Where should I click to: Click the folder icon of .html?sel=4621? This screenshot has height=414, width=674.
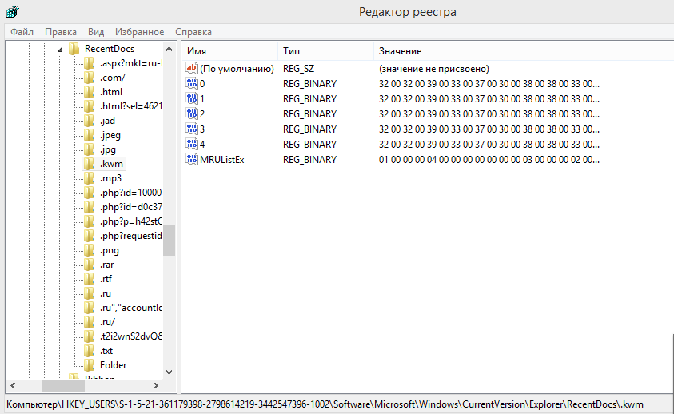89,106
